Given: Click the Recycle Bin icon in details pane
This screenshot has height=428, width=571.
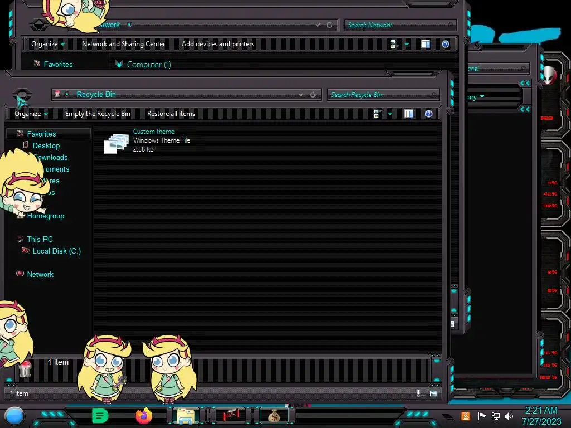Looking at the screenshot, I should [25, 369].
